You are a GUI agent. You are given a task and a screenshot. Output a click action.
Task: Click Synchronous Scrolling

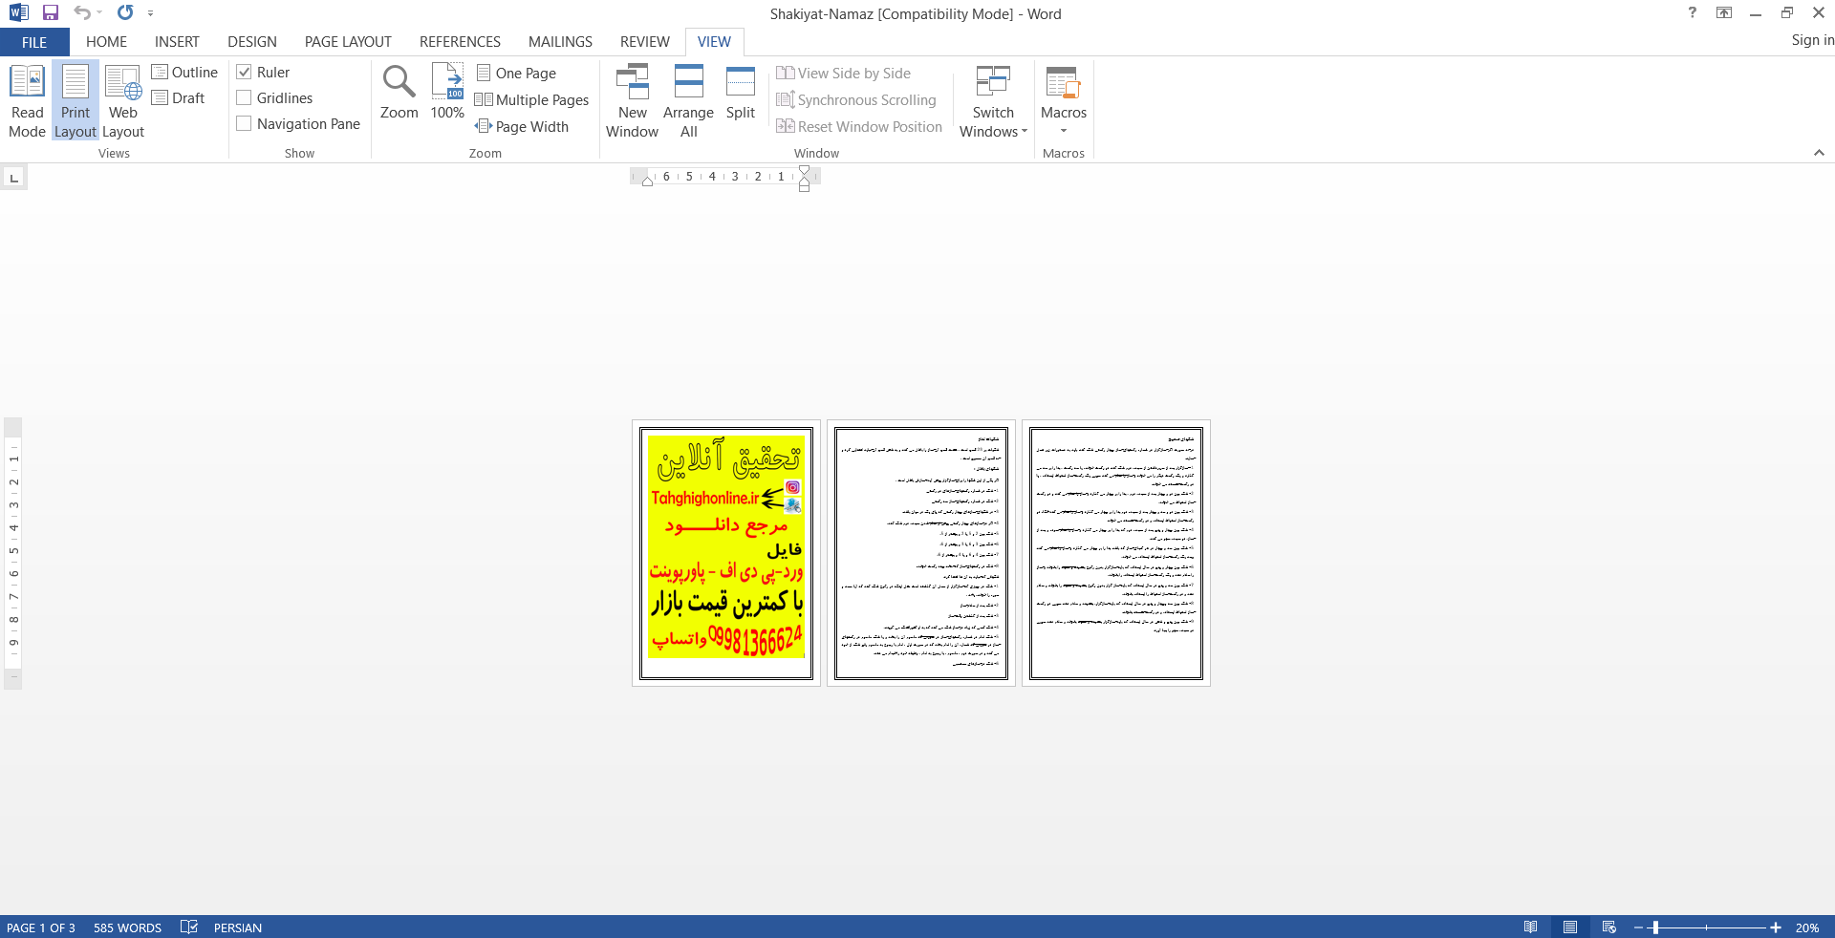tap(856, 100)
